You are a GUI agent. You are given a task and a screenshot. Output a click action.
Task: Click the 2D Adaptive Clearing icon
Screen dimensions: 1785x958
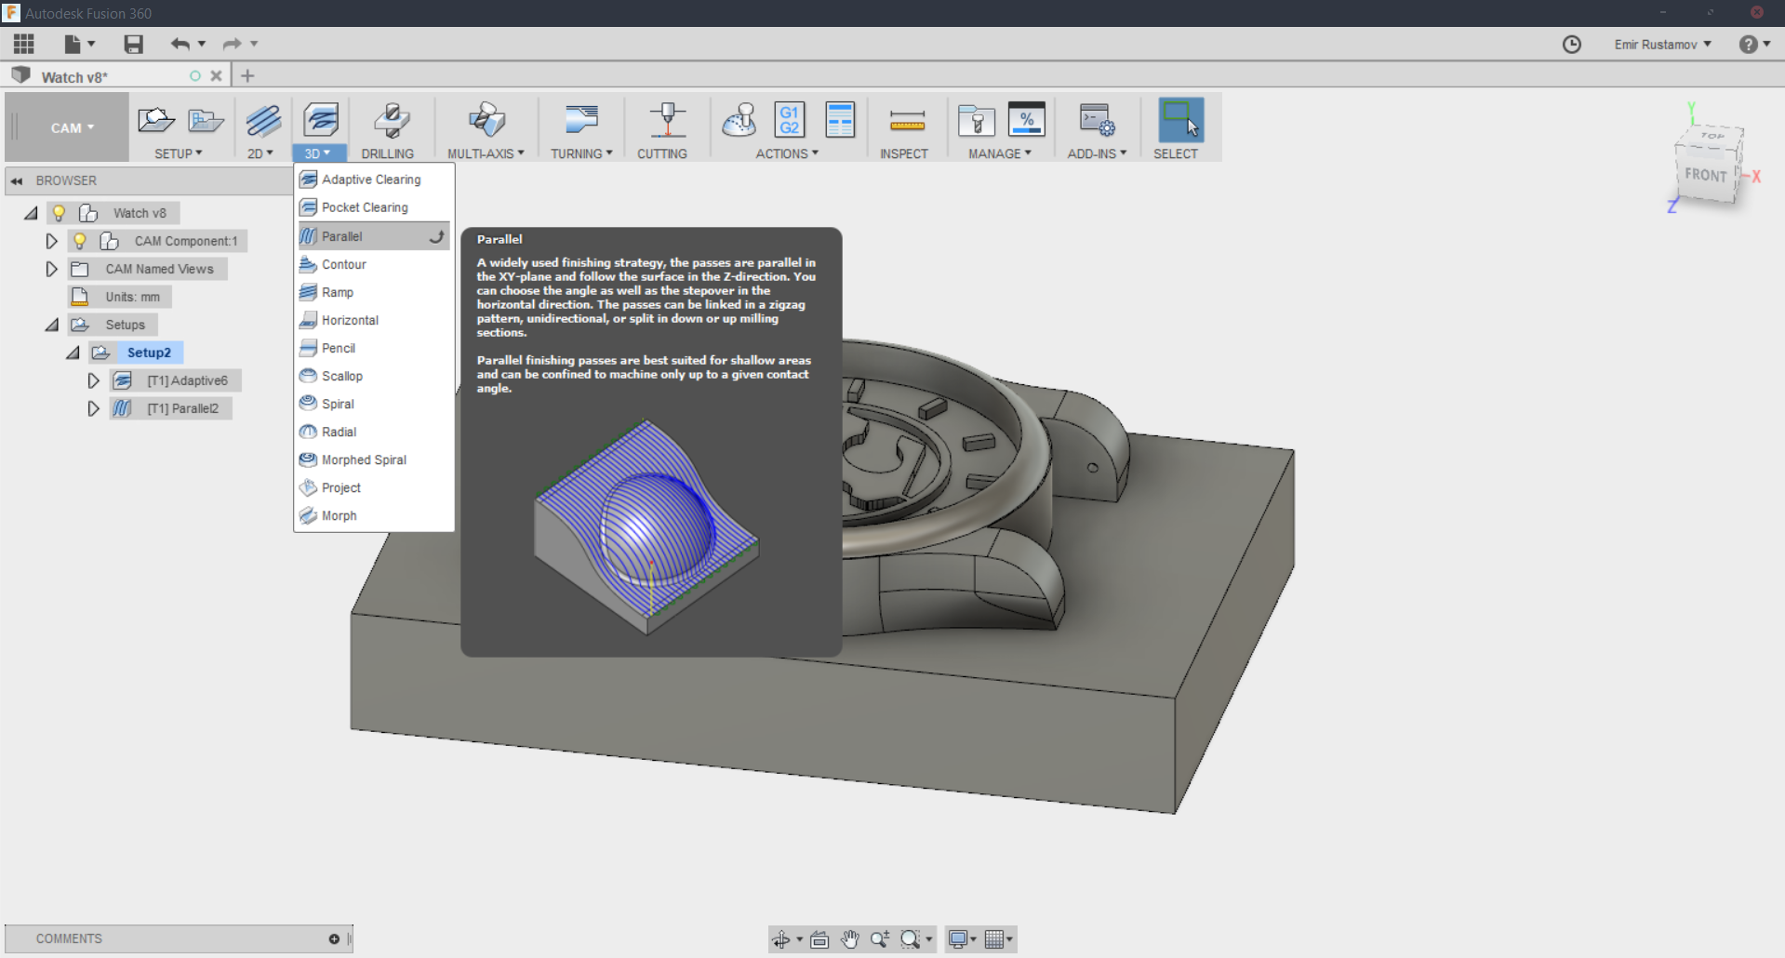tap(263, 120)
